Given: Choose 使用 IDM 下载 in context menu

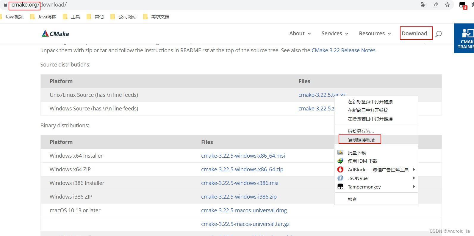Looking at the screenshot, I should pyautogui.click(x=376, y=161).
